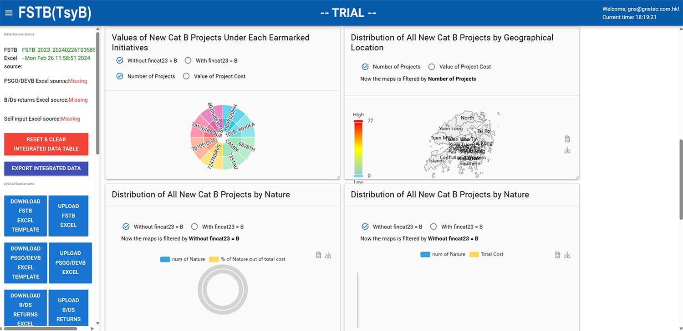Open data view icon on Total Cost chart
This screenshot has height=331, width=683.
click(x=557, y=255)
